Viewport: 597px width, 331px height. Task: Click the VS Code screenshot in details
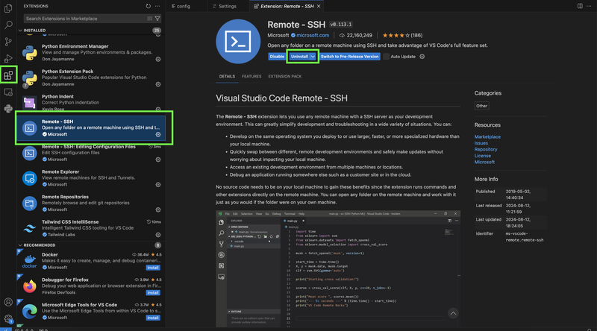[x=338, y=268]
